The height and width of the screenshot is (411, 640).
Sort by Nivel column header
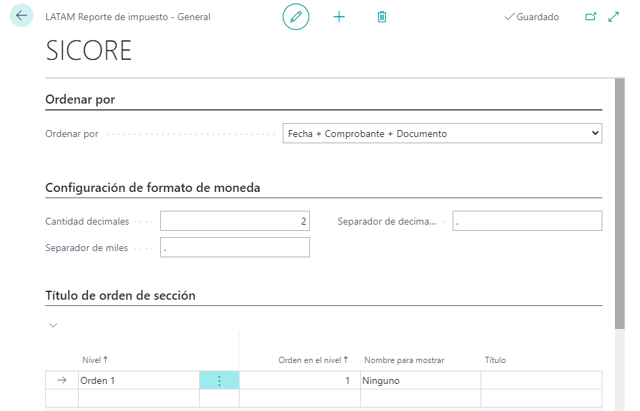click(95, 360)
